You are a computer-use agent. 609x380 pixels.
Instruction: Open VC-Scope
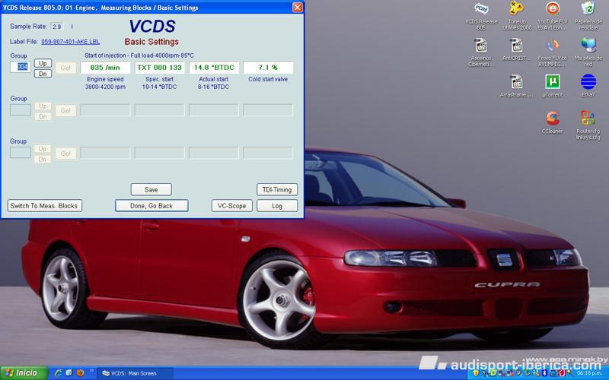point(232,205)
